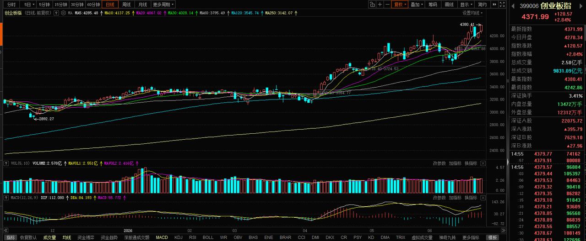Click the 模板 template button

pos(493,237)
